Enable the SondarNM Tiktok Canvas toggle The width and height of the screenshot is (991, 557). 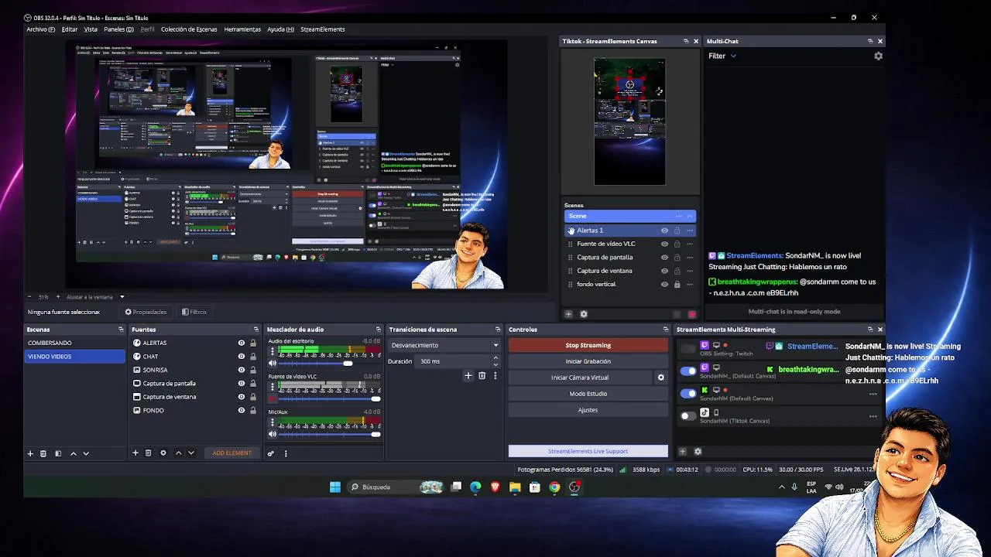(688, 416)
